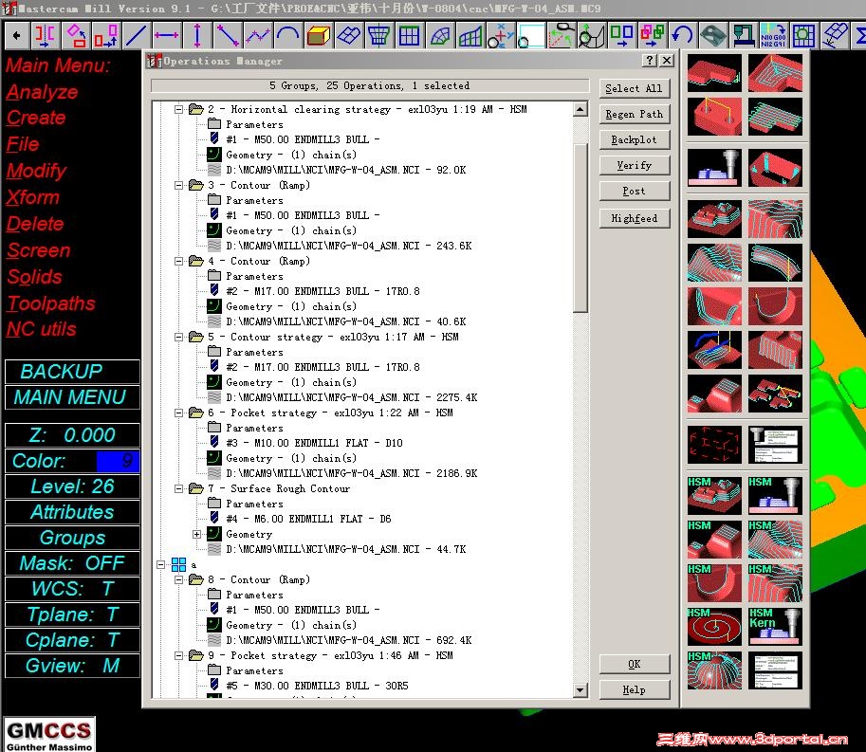
Task: Open the Create main menu item
Action: coord(36,118)
